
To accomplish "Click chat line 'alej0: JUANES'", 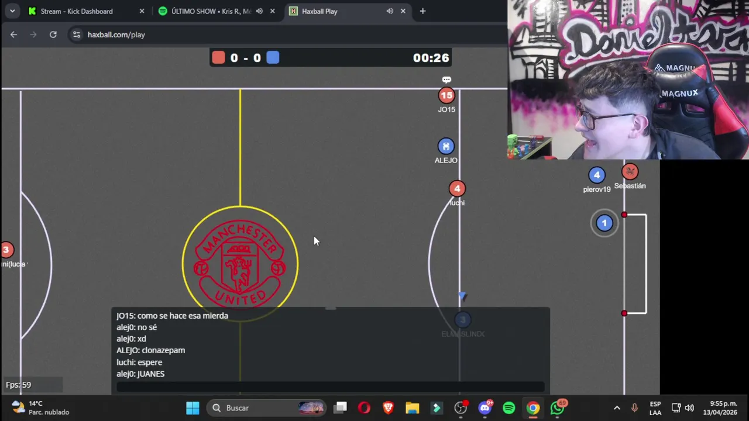I will coord(140,374).
